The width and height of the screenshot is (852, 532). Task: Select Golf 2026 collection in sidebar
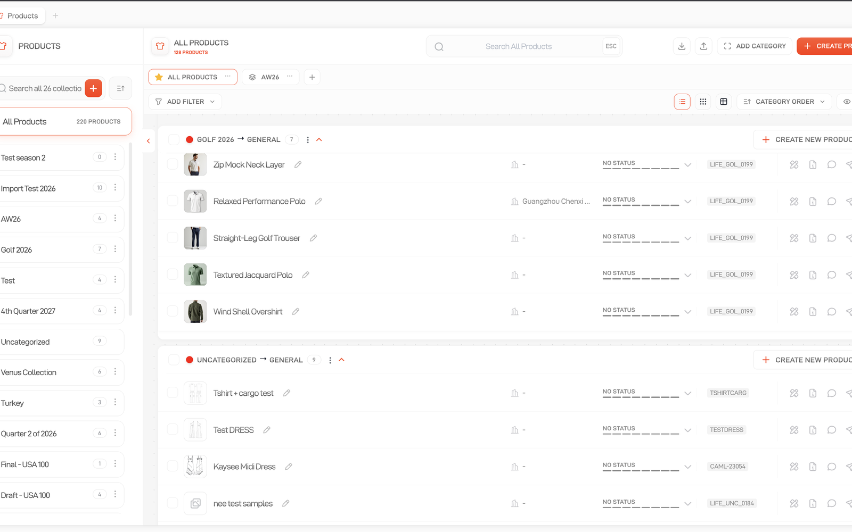[61, 250]
